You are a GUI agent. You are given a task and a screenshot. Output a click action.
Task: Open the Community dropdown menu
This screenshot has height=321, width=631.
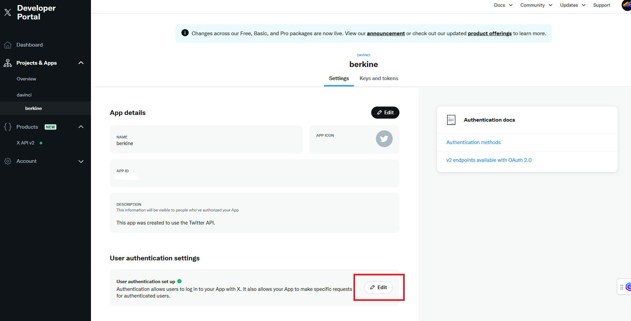[x=536, y=5]
